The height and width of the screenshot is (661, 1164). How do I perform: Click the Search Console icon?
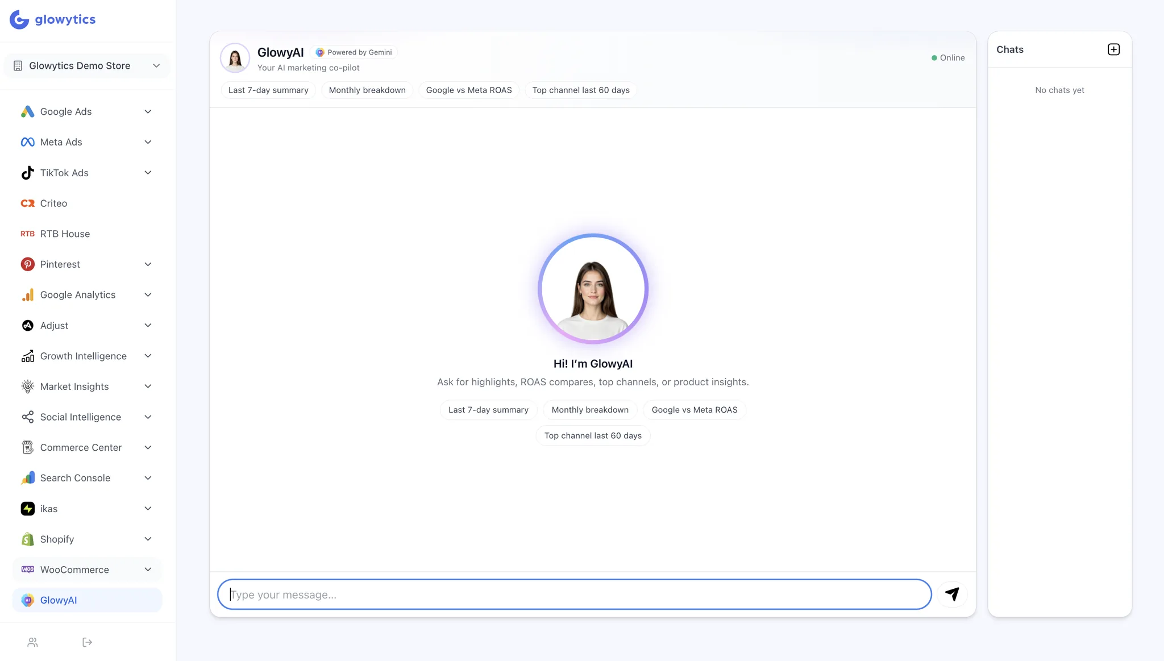27,478
